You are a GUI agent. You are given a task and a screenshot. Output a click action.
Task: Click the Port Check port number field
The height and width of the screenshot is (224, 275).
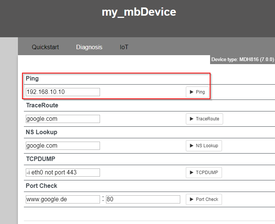tap(143, 199)
